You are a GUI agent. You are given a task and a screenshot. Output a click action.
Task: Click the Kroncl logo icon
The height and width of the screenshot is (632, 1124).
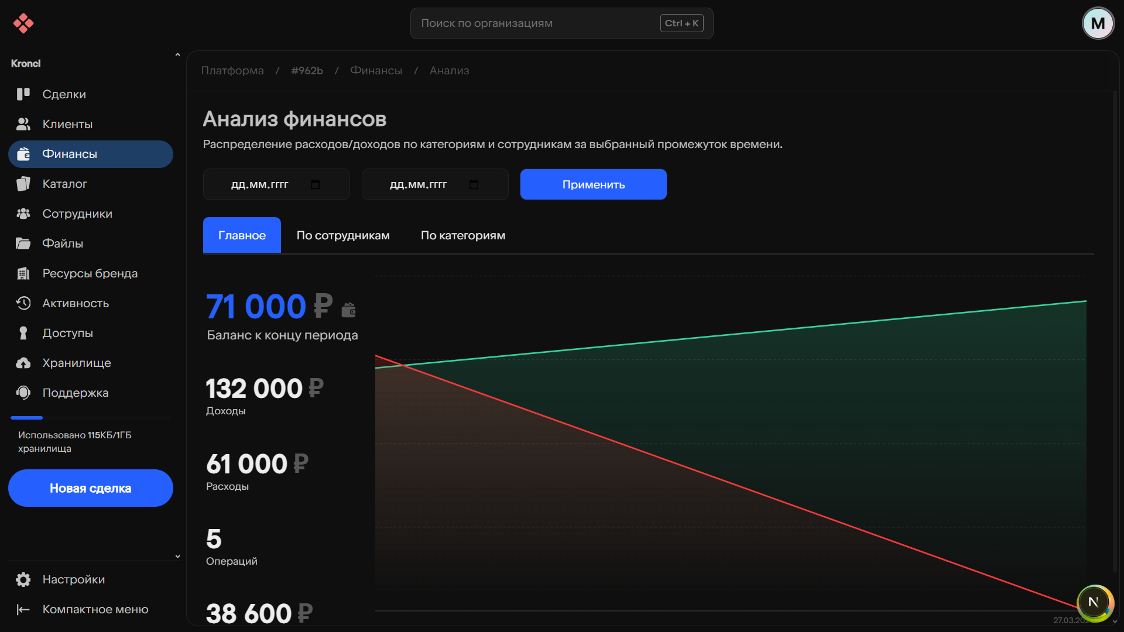coord(23,23)
